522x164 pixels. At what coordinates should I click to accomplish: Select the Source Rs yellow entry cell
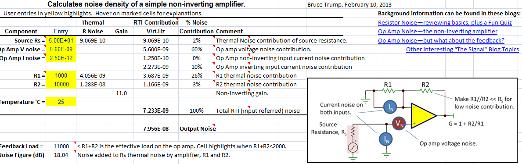pyautogui.click(x=61, y=41)
